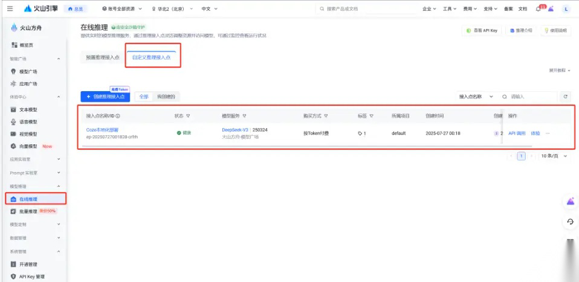579x282 pixels.
Task: Open the Coze本地化部署 endpoint link
Action: (102, 130)
